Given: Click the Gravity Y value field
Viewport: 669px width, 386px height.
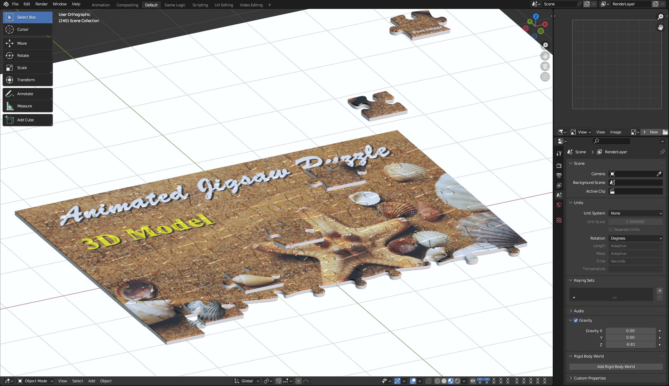Looking at the screenshot, I should [630, 338].
